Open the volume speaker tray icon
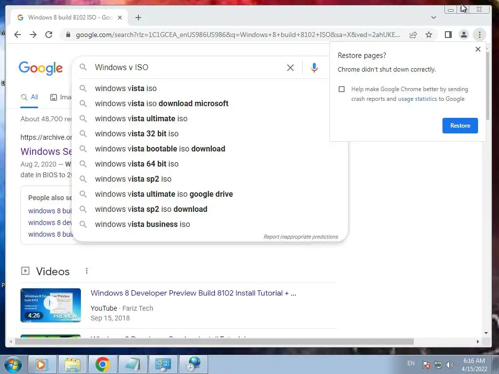Viewport: 499px width, 374px height. point(450,365)
